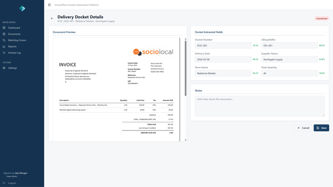Click the invoice document preview image
The height and width of the screenshot is (187, 333).
tap(116, 90)
